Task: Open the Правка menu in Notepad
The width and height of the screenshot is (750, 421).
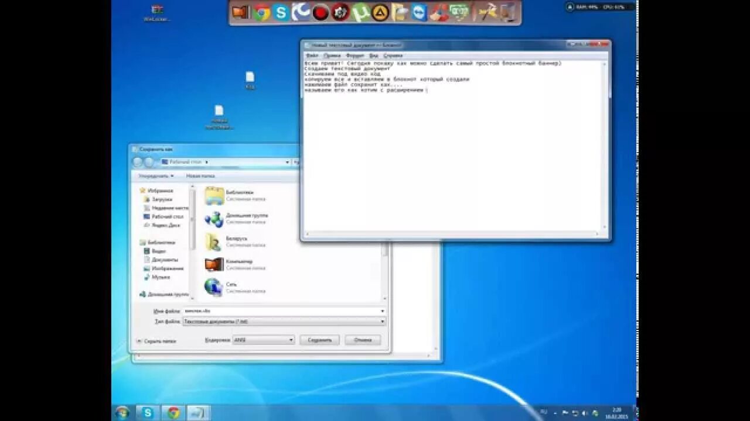Action: click(x=332, y=56)
